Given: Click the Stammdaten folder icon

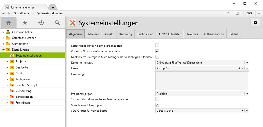Looking at the screenshot, I should pyautogui.click(x=8, y=44).
